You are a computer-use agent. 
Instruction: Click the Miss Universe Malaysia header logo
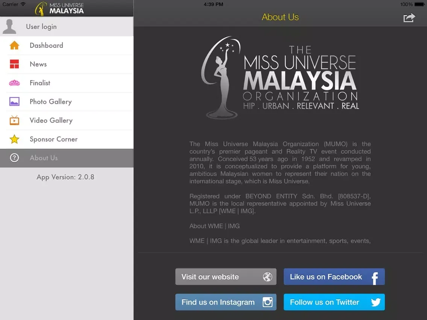[59, 8]
